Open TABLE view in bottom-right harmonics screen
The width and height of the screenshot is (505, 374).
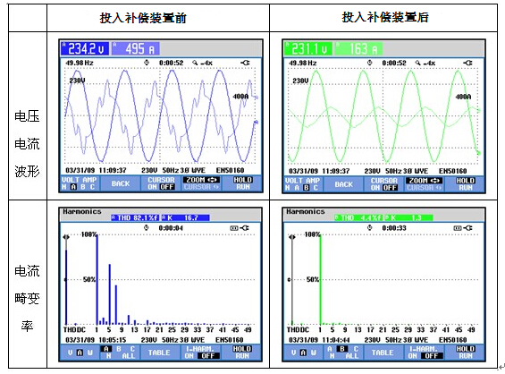(x=383, y=353)
